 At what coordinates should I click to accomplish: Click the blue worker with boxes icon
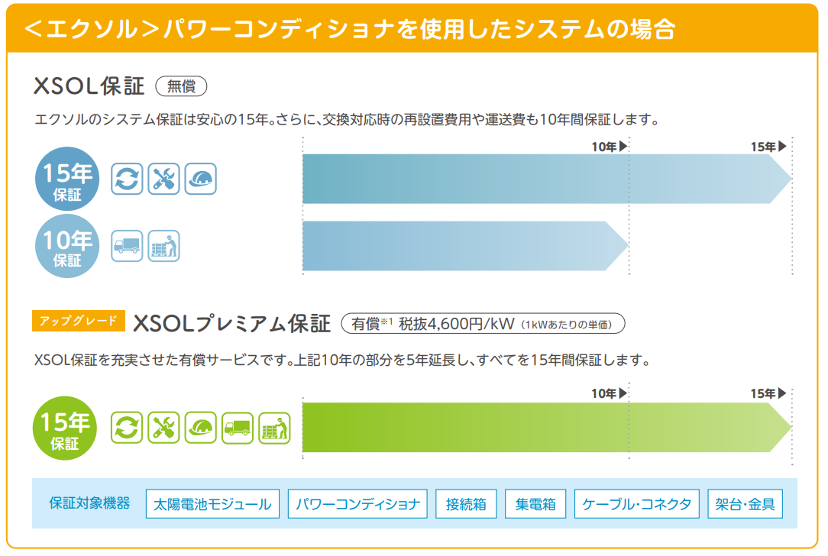tap(163, 246)
